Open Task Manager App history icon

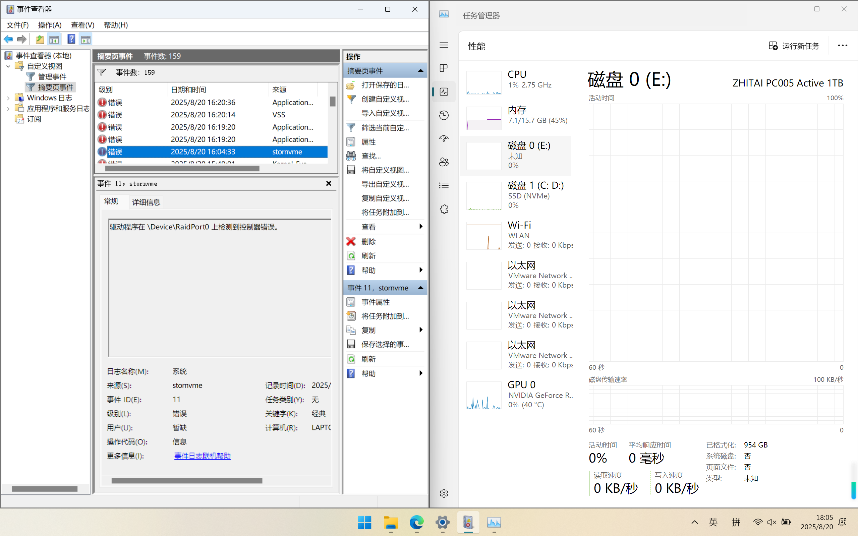point(444,115)
